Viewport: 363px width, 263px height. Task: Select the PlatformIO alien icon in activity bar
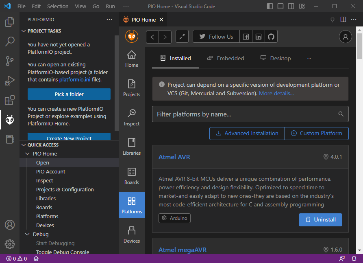(x=9, y=120)
